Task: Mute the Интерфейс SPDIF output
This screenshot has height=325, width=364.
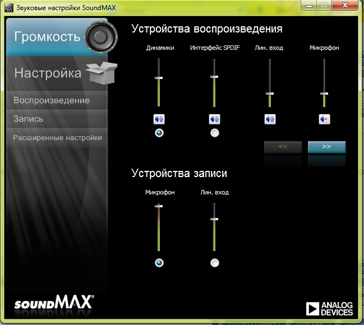Action: 214,119
